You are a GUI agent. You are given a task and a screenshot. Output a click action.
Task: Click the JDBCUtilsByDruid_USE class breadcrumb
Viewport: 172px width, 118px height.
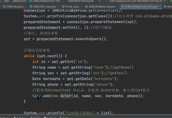point(45,1)
